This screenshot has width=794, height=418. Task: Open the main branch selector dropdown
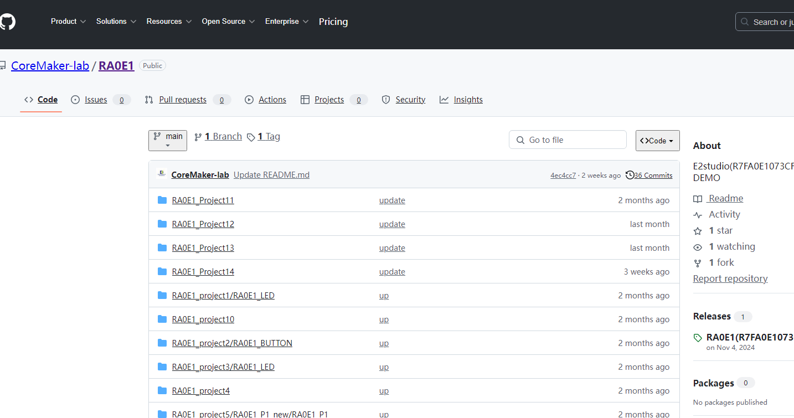click(167, 140)
